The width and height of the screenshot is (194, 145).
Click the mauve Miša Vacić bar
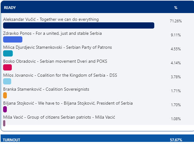(4, 123)
